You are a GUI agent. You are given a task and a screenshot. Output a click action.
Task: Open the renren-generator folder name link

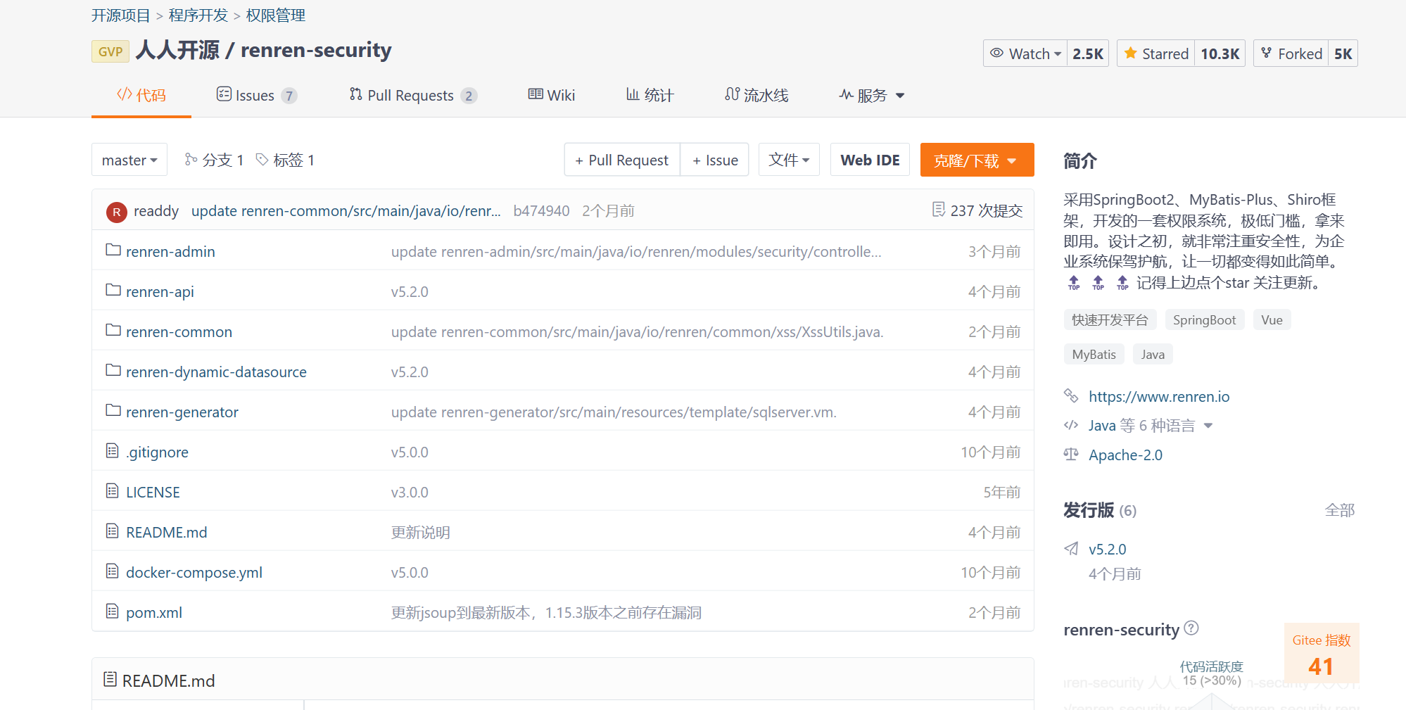[x=182, y=412]
